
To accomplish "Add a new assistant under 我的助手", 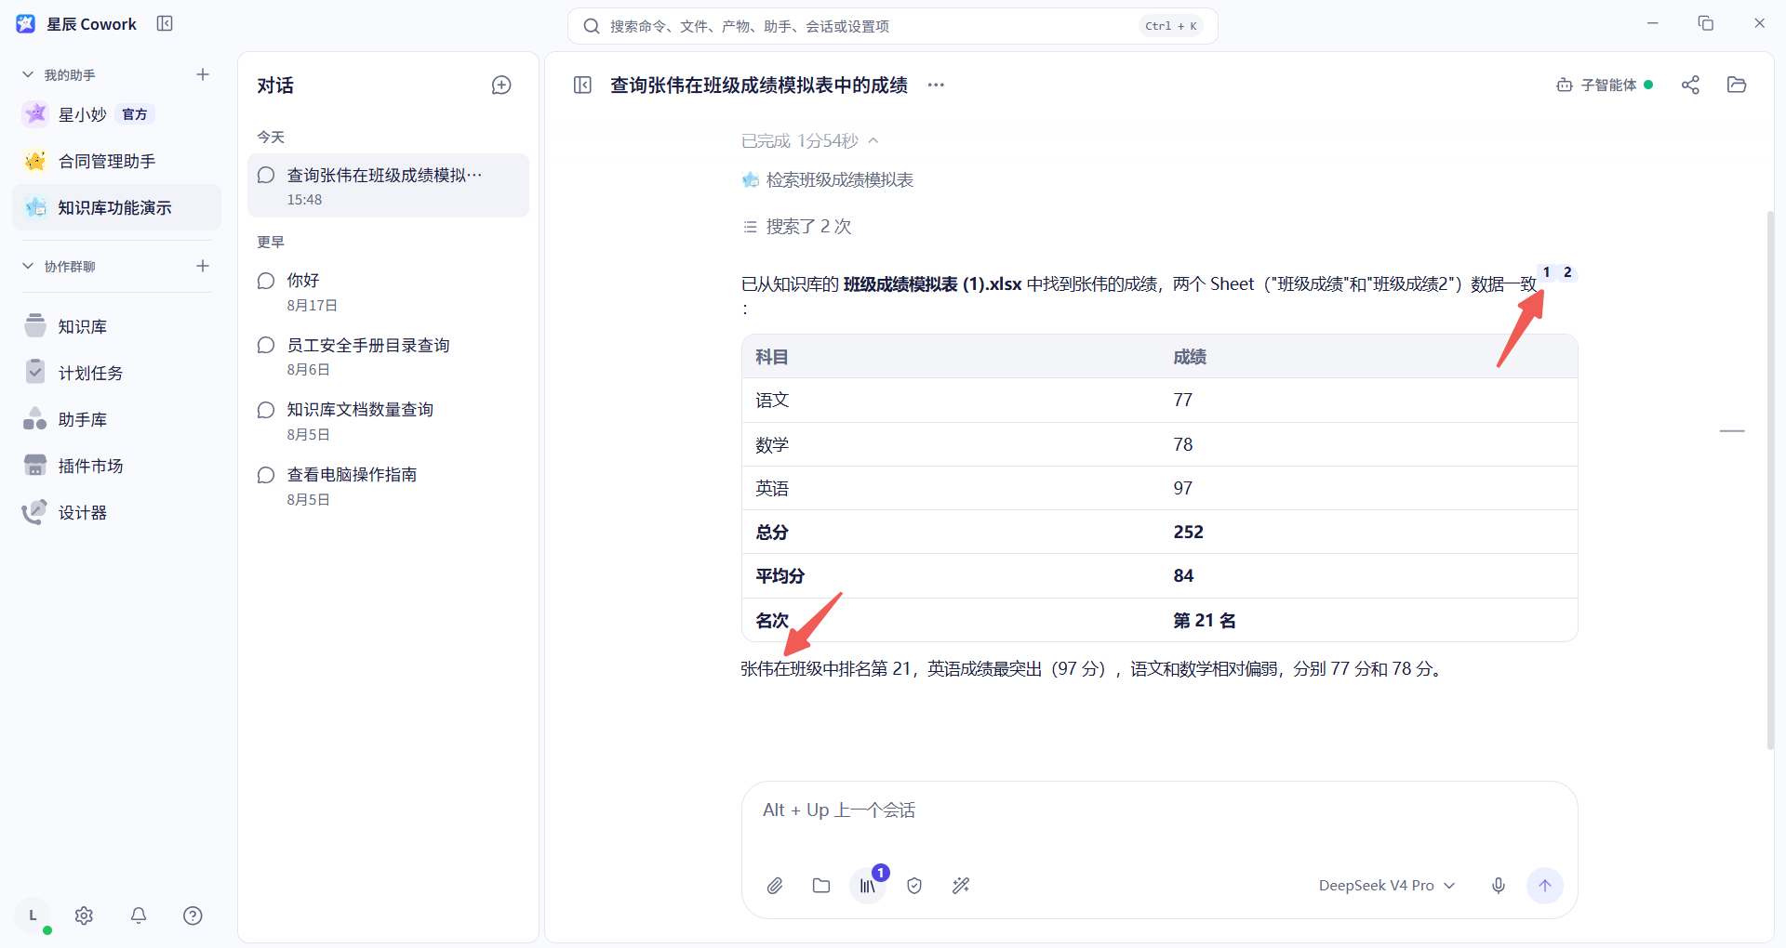I will coord(203,74).
